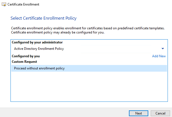Click the word Policy in Active Directory entry
Screen dimensions: 172x117
coord(59,49)
